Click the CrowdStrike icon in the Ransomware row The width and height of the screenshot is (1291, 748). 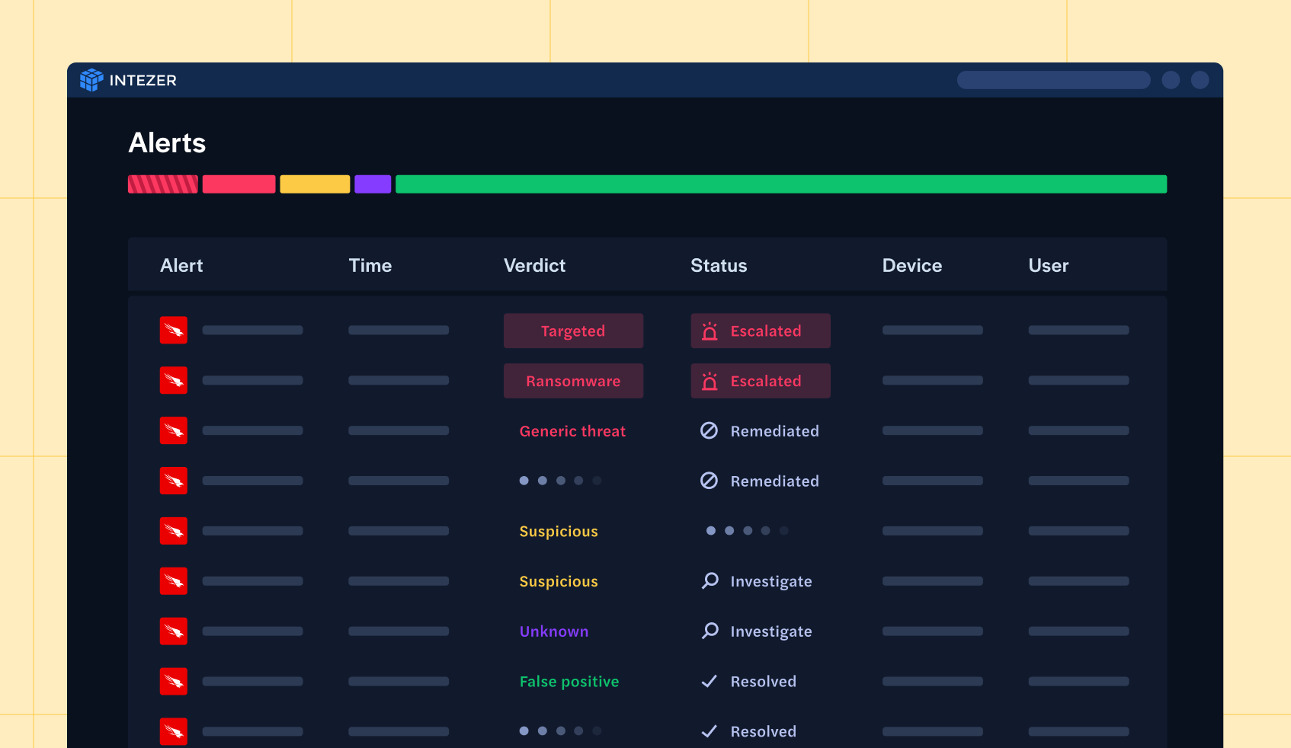pyautogui.click(x=174, y=381)
